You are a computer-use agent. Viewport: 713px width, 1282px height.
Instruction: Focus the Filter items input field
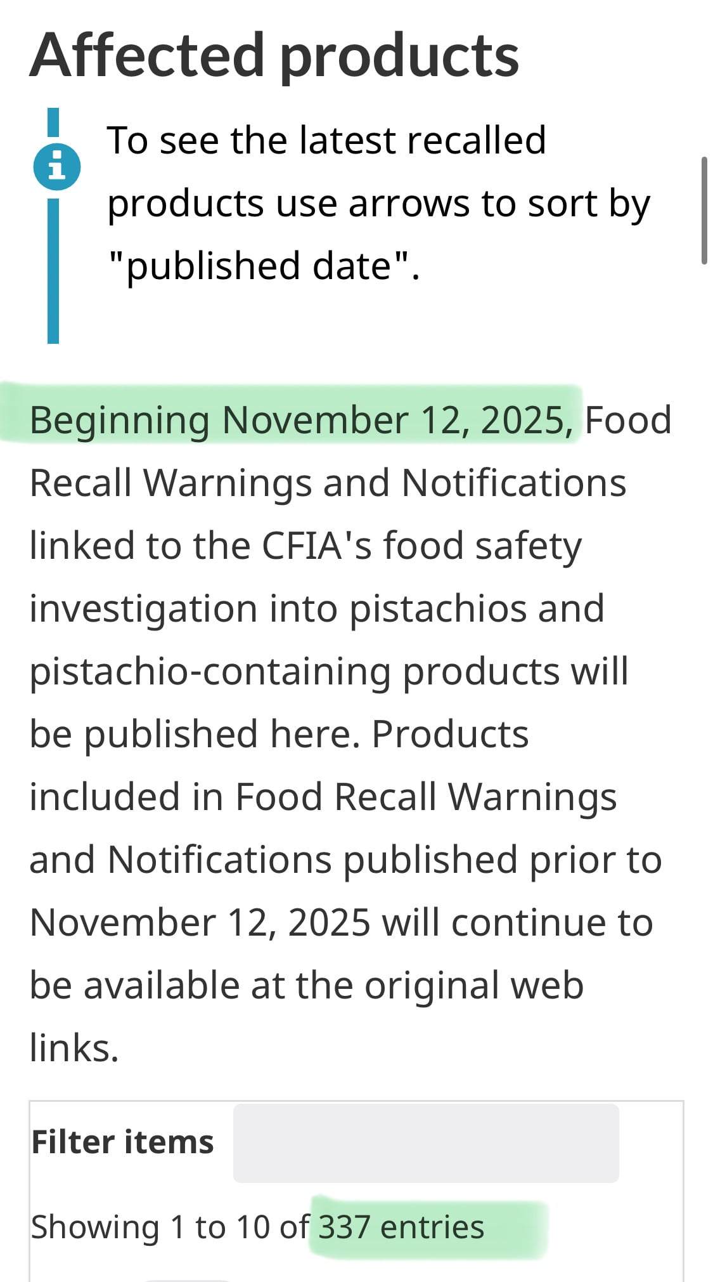(x=426, y=1142)
